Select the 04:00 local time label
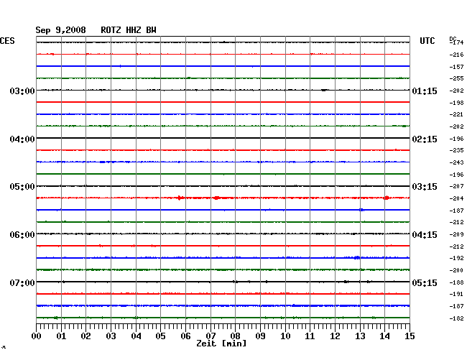This screenshot has width=467, height=355. point(22,139)
